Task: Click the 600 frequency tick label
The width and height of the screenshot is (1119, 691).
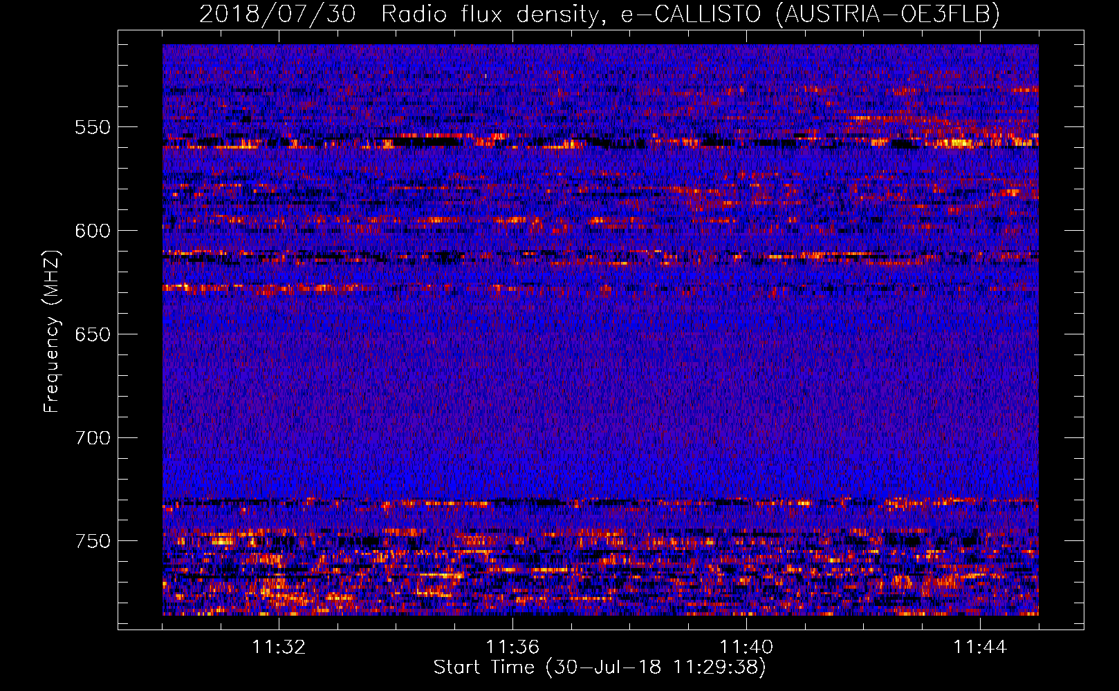Action: pyautogui.click(x=93, y=231)
